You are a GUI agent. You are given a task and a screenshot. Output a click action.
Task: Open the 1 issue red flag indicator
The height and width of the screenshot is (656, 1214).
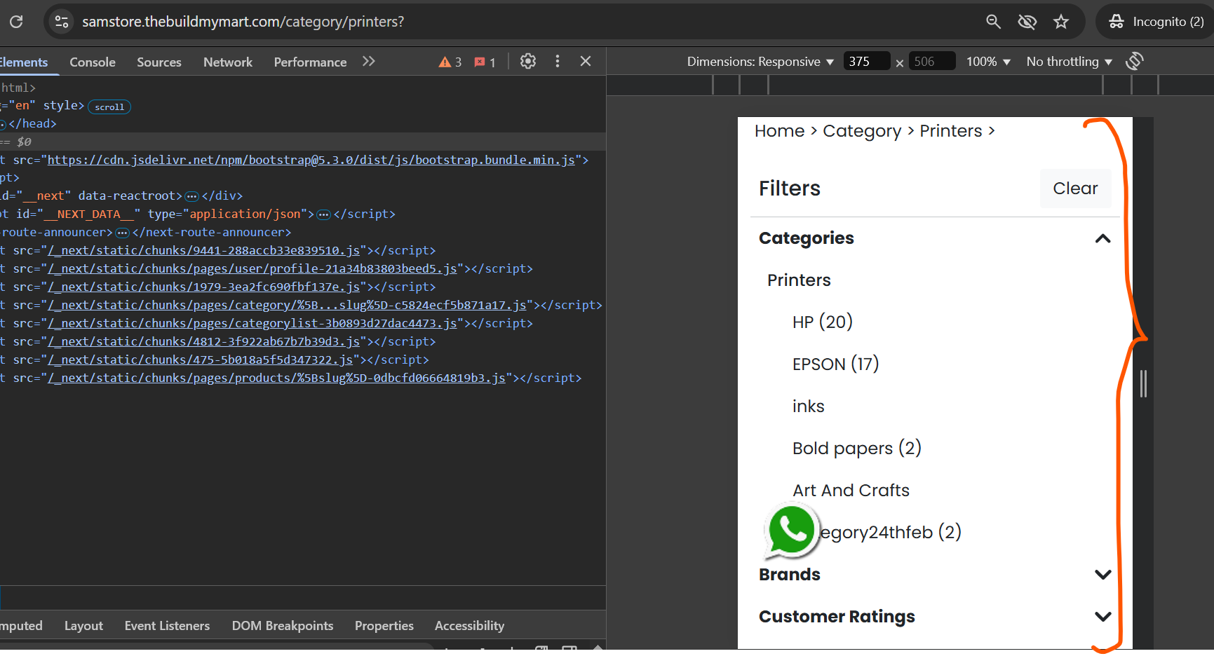tap(485, 62)
